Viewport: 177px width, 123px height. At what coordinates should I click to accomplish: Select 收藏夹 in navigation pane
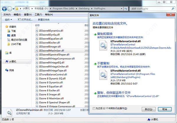pyautogui.click(x=11, y=27)
